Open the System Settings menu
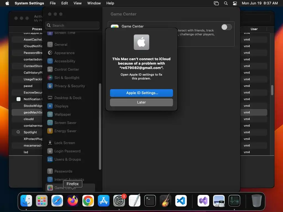The image size is (283, 212). pyautogui.click(x=29, y=3)
